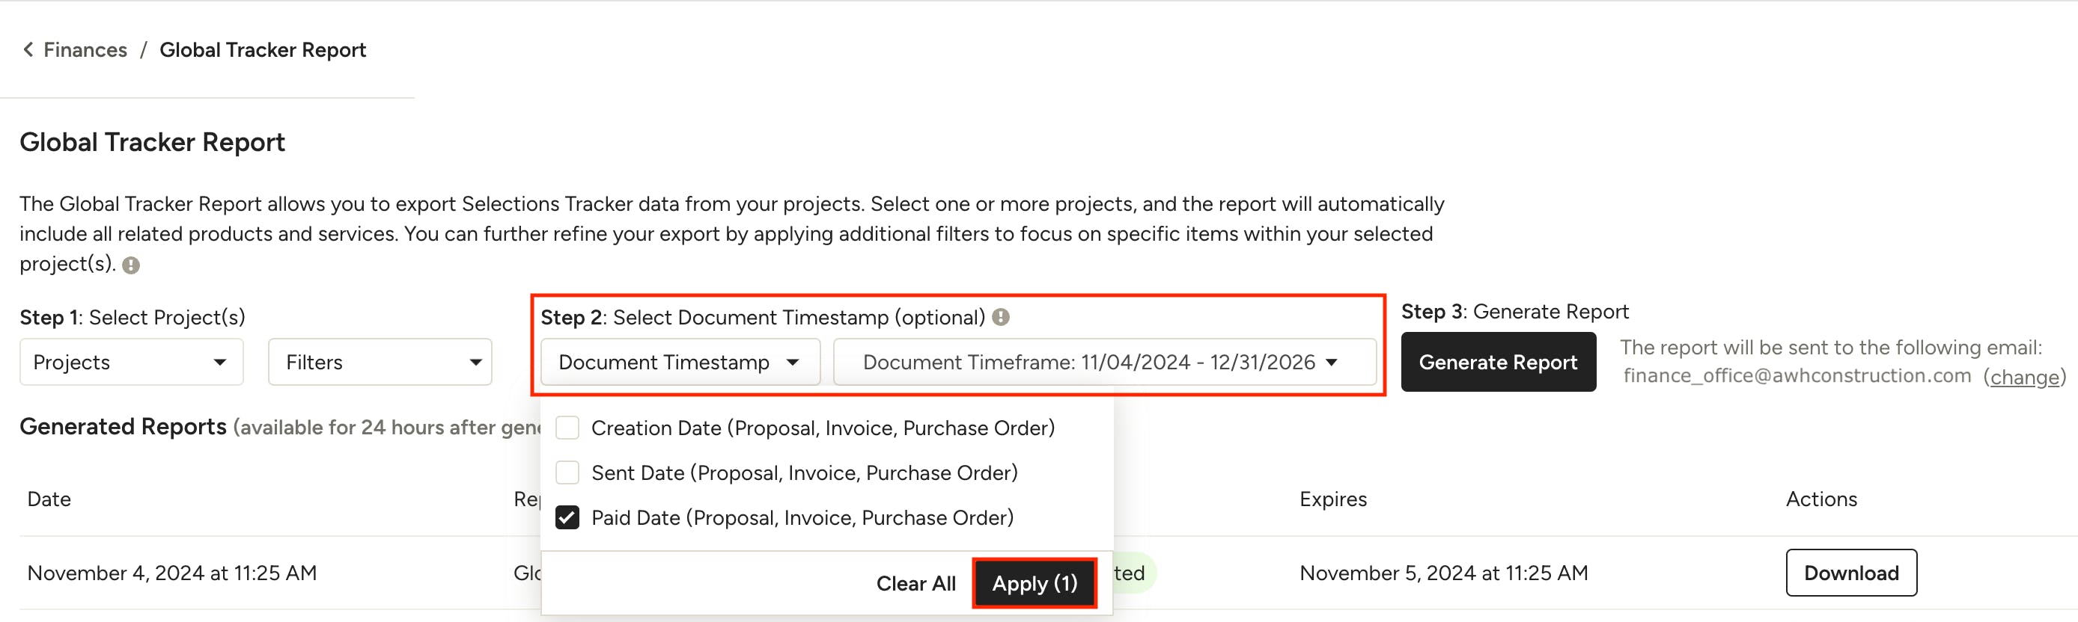Click the back chevron beside Finances
2078x622 pixels.
click(x=28, y=50)
